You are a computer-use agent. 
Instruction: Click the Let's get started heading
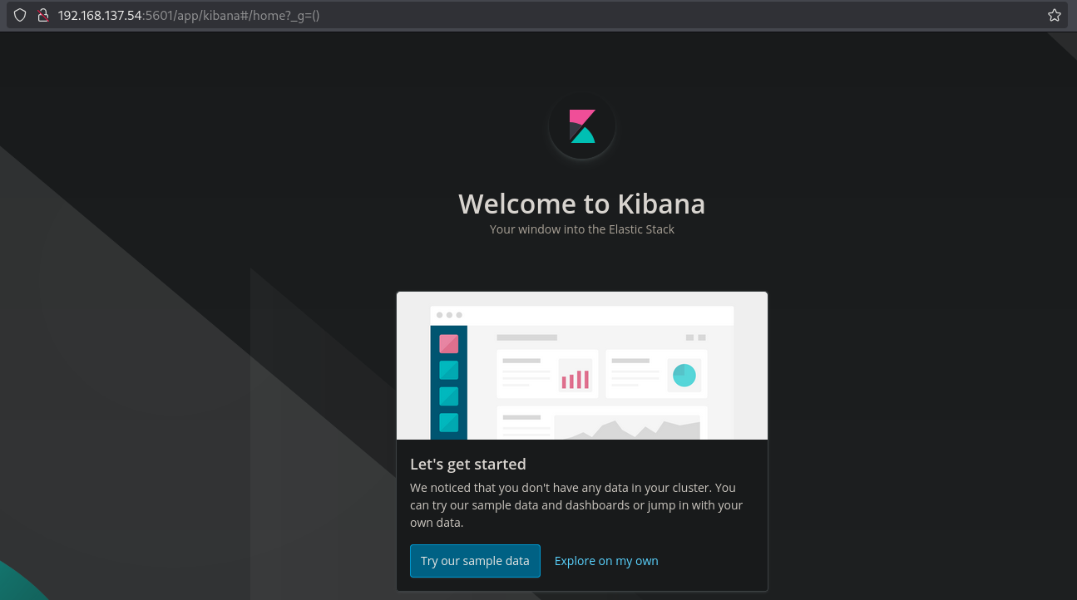click(467, 464)
